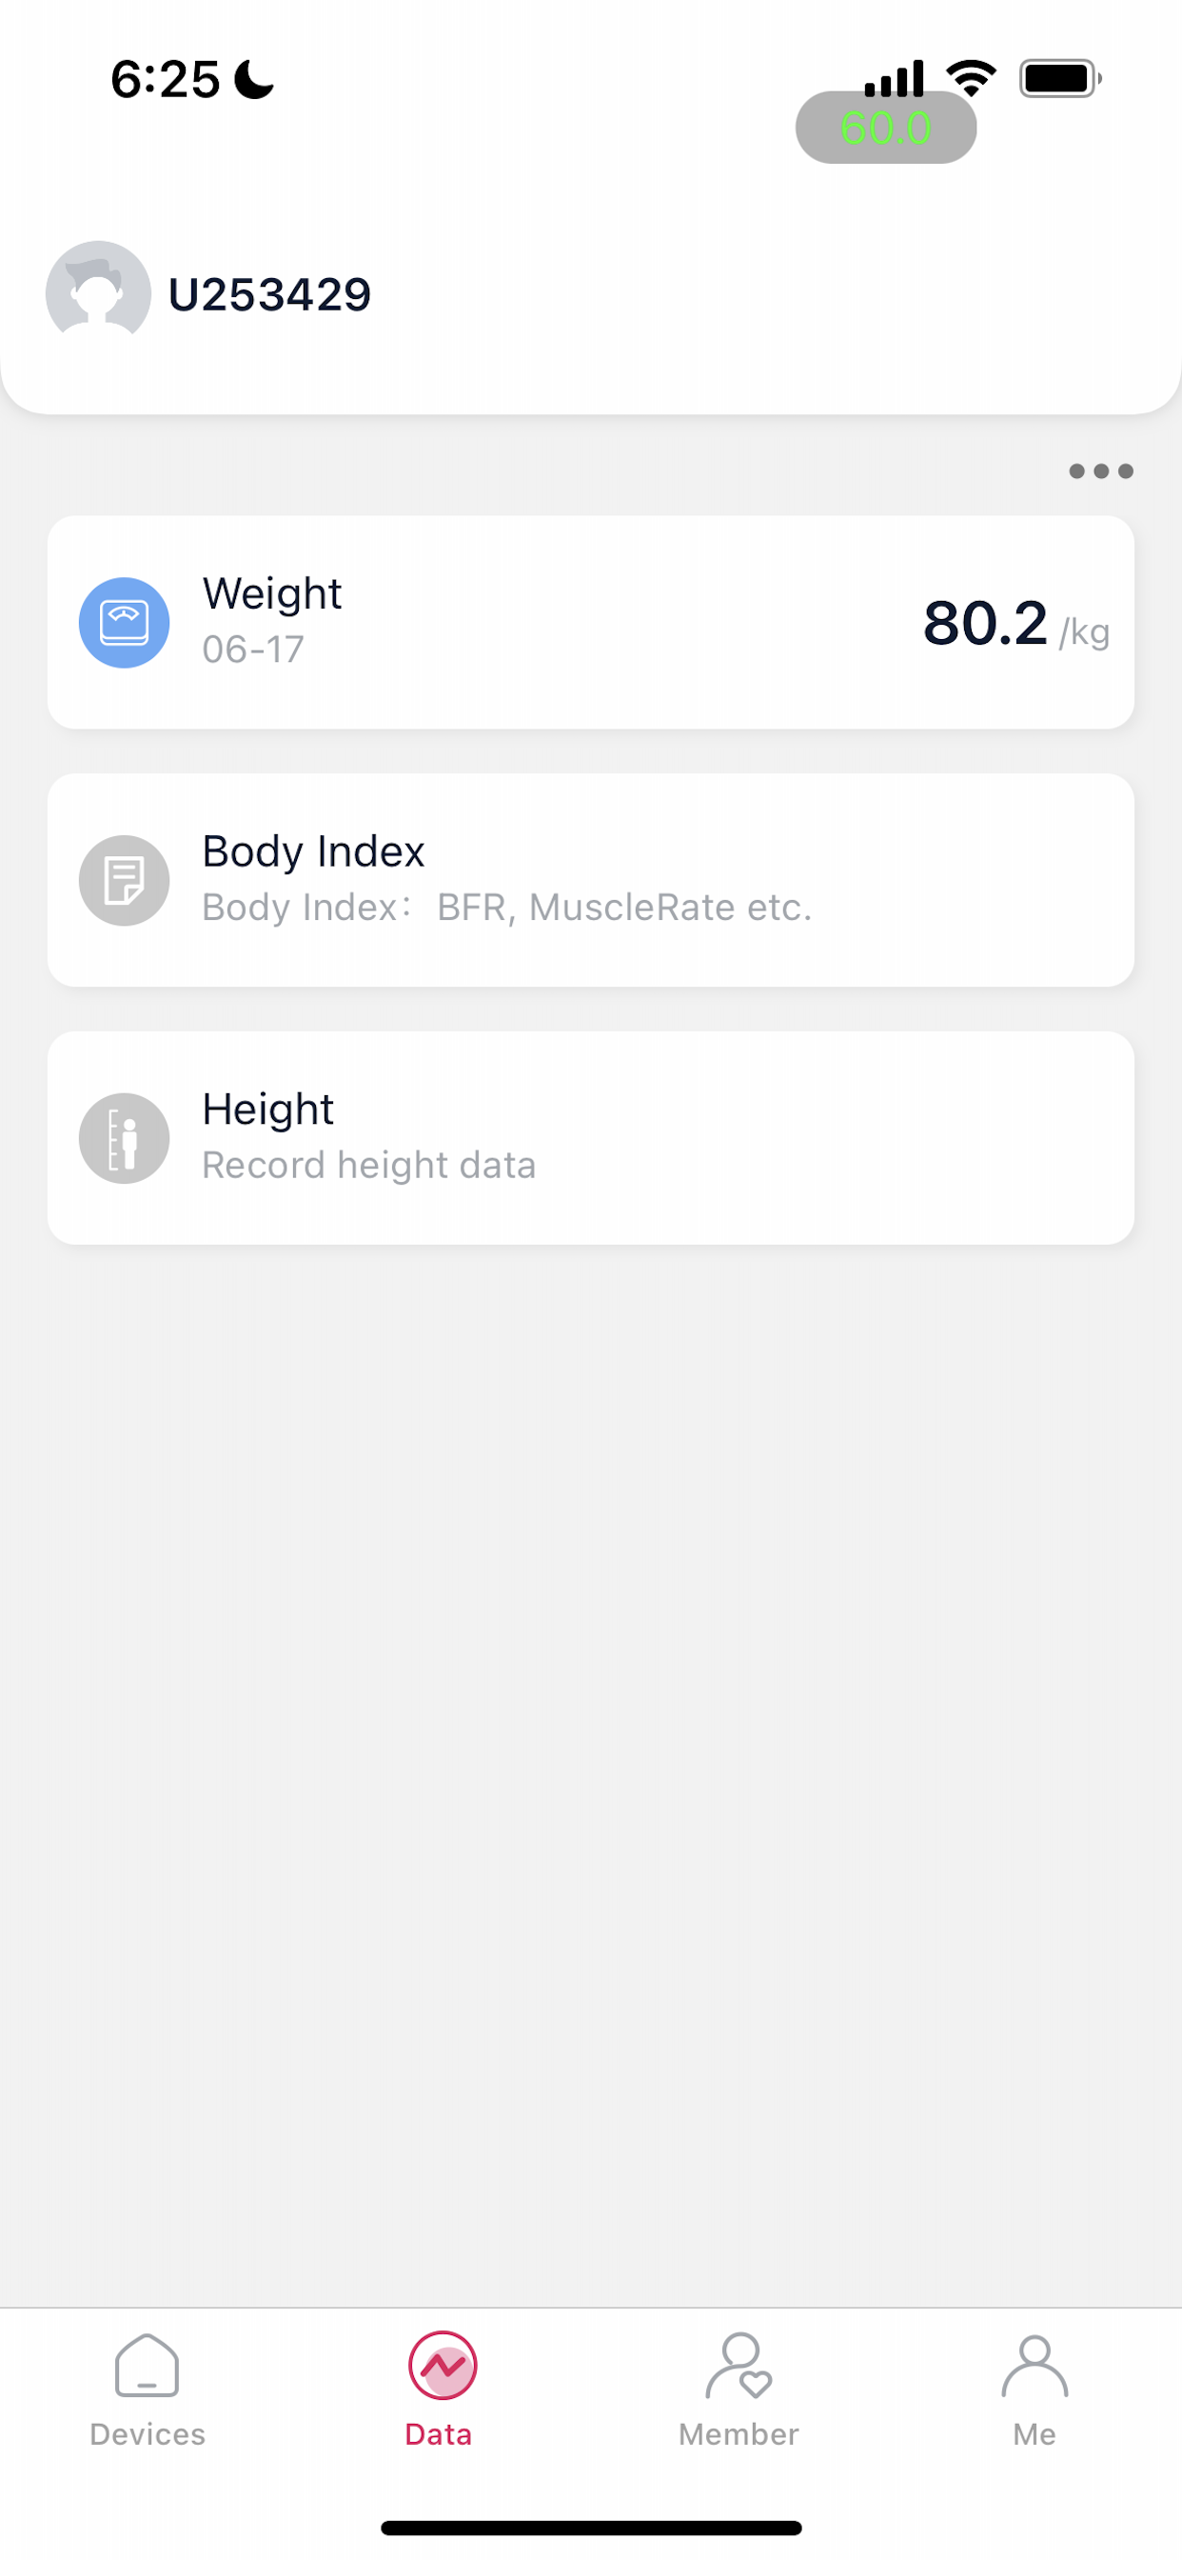Open the Body Index card
Viewport: 1182px width, 2560px height.
click(x=591, y=881)
